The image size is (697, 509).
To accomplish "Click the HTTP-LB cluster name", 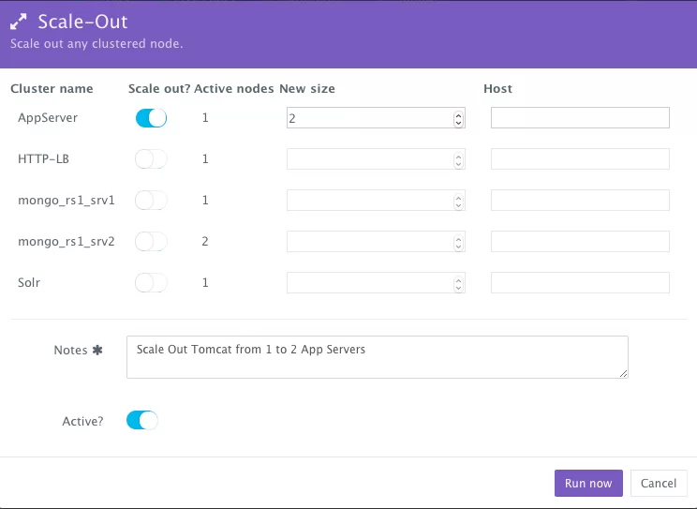I will click(x=43, y=158).
